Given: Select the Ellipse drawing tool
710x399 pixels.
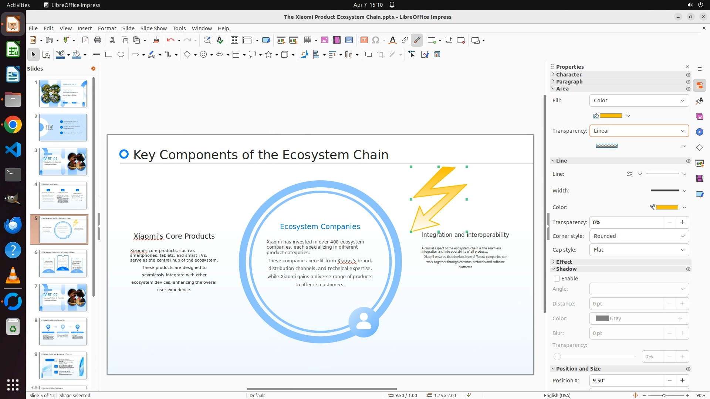Looking at the screenshot, I should [121, 55].
